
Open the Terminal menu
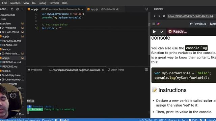tap(54, 3)
